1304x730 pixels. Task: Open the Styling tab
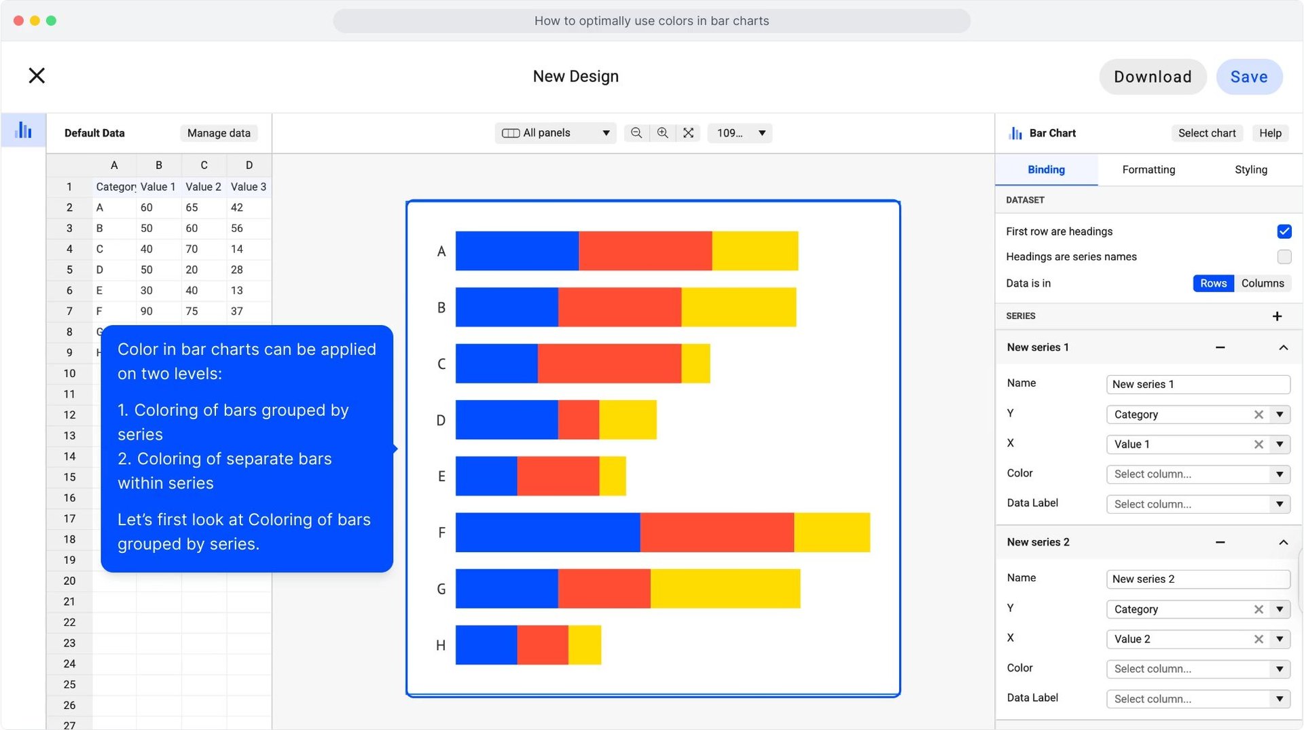pyautogui.click(x=1250, y=170)
